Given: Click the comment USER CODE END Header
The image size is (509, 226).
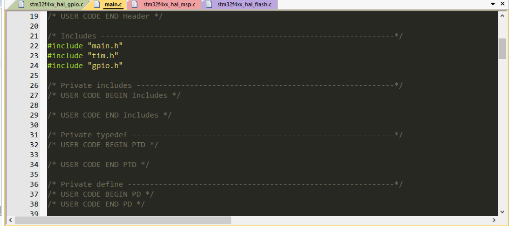Looking at the screenshot, I should pos(105,16).
